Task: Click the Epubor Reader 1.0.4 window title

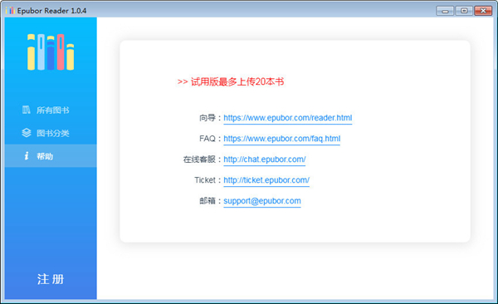Action: (x=51, y=11)
